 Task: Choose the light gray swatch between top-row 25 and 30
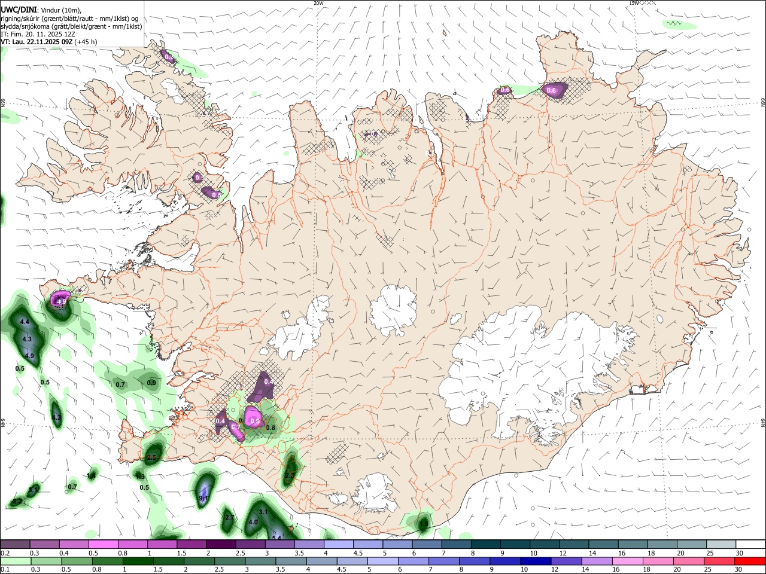(721, 544)
